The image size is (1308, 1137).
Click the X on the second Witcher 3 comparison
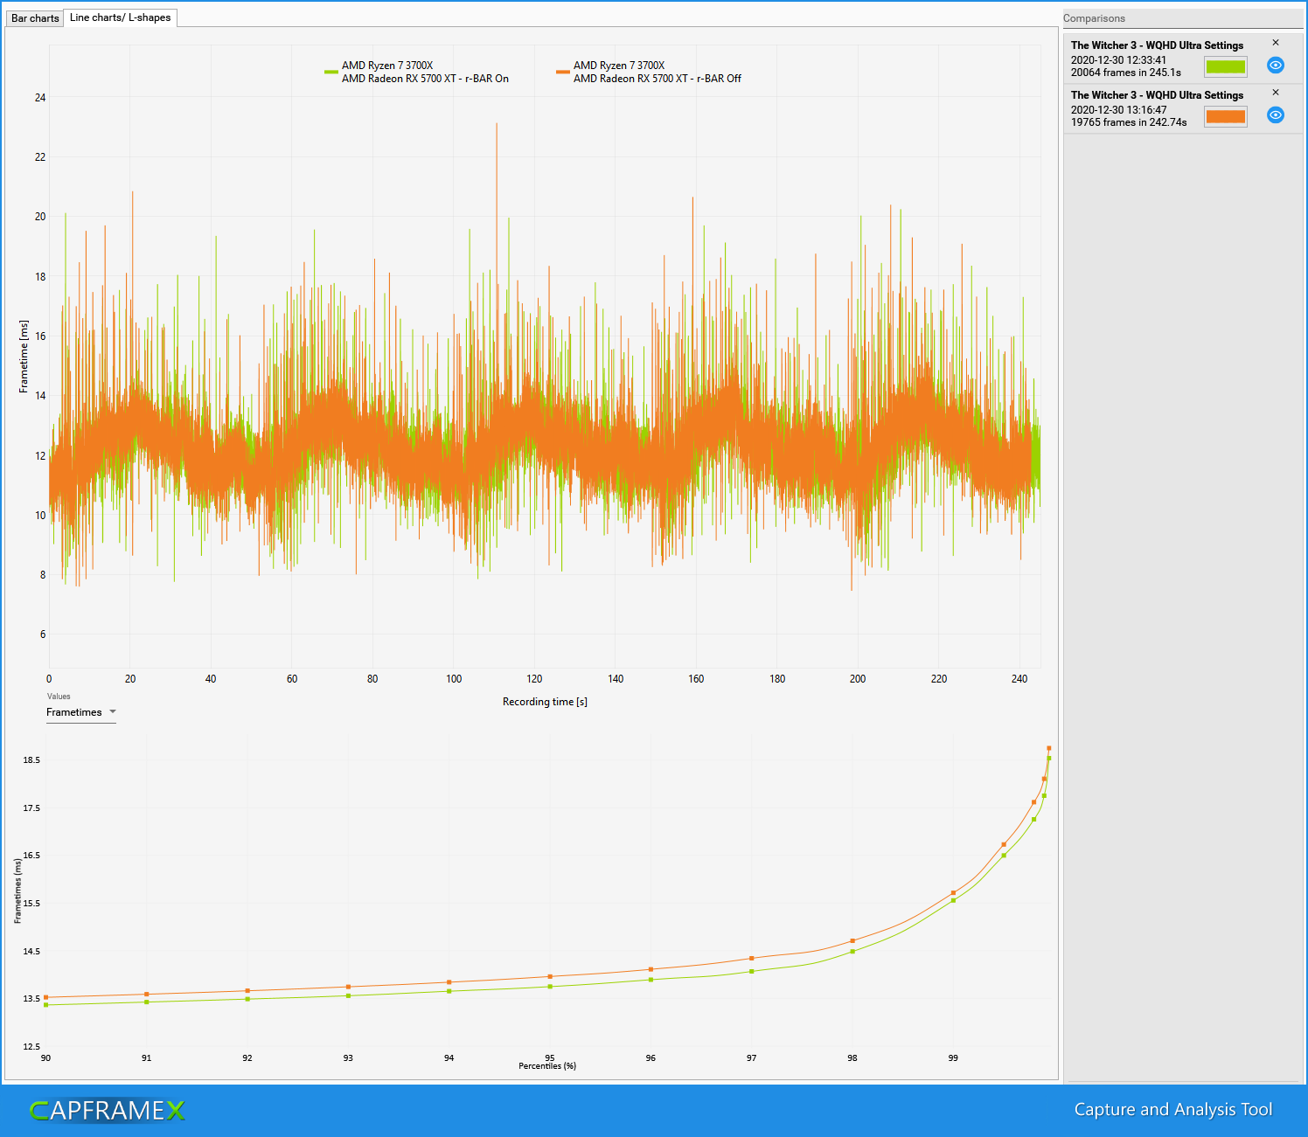click(x=1276, y=91)
